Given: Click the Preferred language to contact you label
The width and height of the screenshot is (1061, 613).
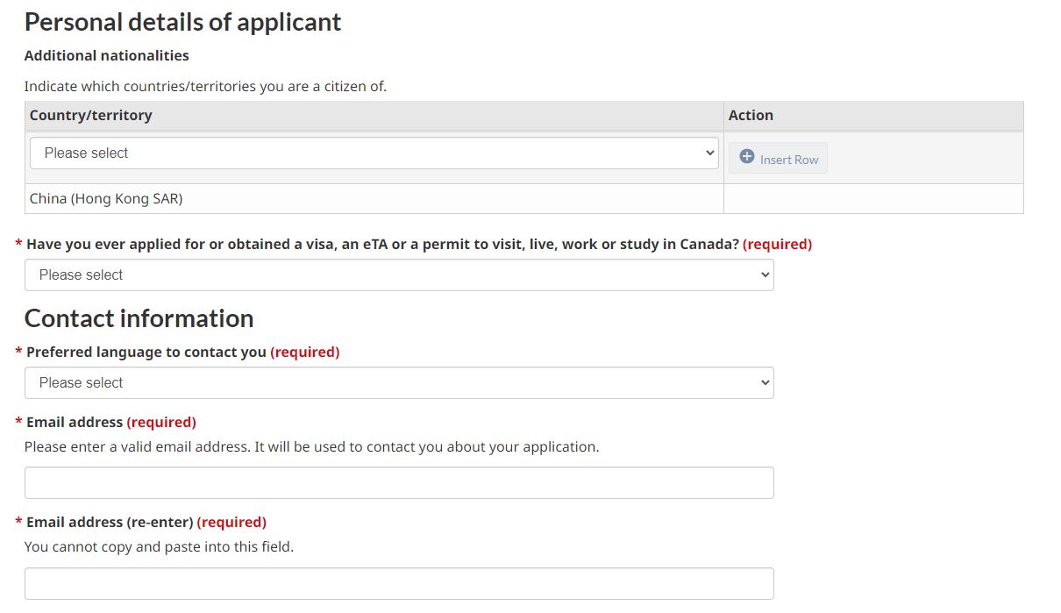Looking at the screenshot, I should [x=146, y=352].
